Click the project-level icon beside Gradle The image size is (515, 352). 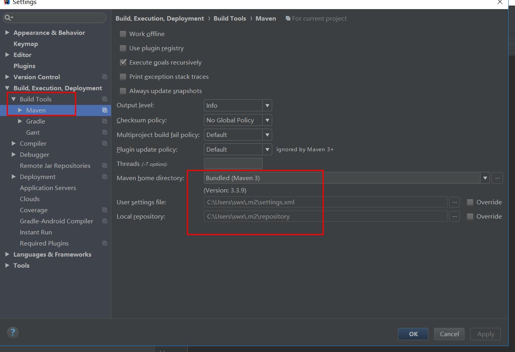(x=105, y=121)
